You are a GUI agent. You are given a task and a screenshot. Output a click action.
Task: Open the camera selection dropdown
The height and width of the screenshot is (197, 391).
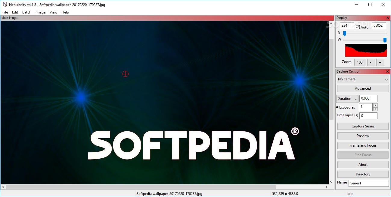(x=363, y=79)
